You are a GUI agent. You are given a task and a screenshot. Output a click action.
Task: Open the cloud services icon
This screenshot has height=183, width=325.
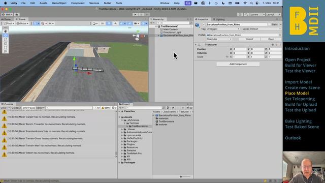[x=17, y=15]
